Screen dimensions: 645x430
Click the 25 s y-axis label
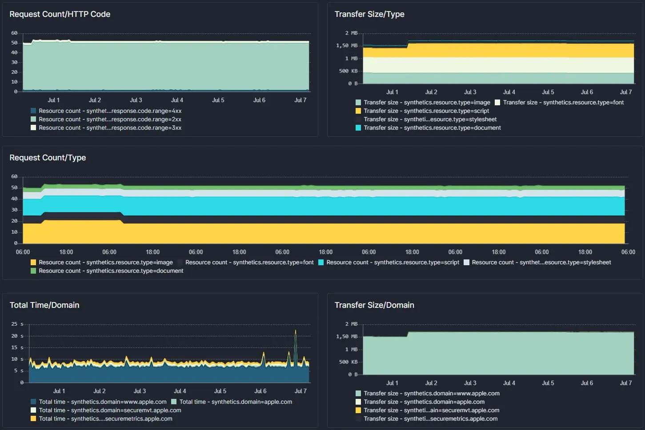click(17, 324)
